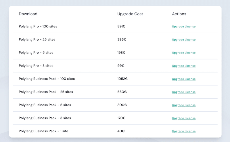Viewport: 230px width, 142px height.
Task: Upgrade license for Business Pack 25 sites
Action: 184,92
